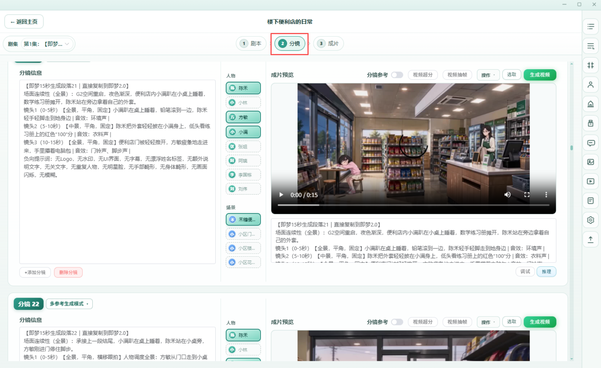The width and height of the screenshot is (601, 368).
Task: Switch to the 成片 step tab
Action: coord(328,44)
